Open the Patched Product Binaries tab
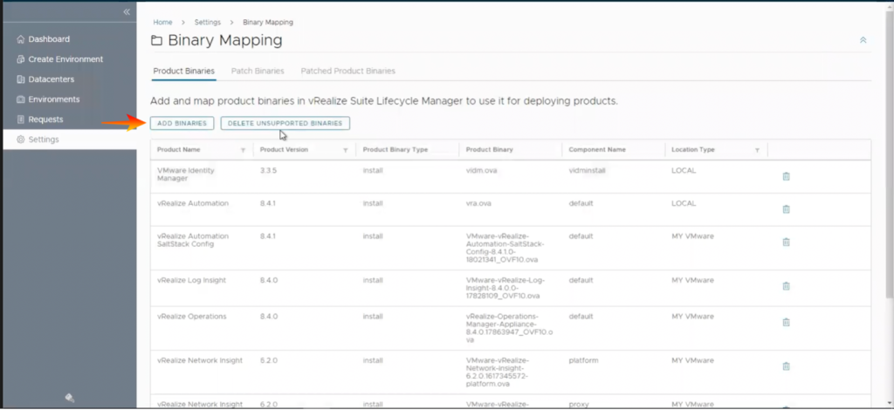894x410 pixels. tap(347, 71)
